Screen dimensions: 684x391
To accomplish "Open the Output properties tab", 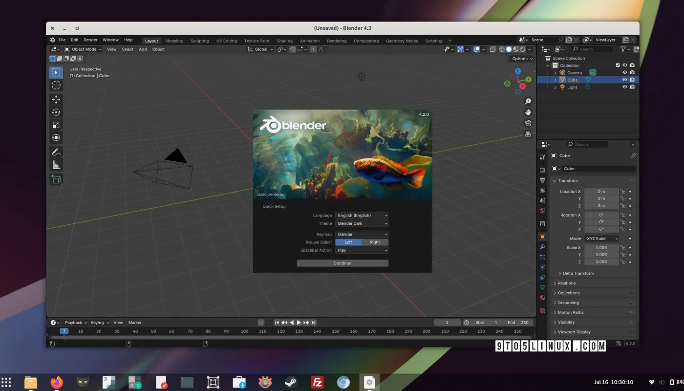I will [x=542, y=180].
